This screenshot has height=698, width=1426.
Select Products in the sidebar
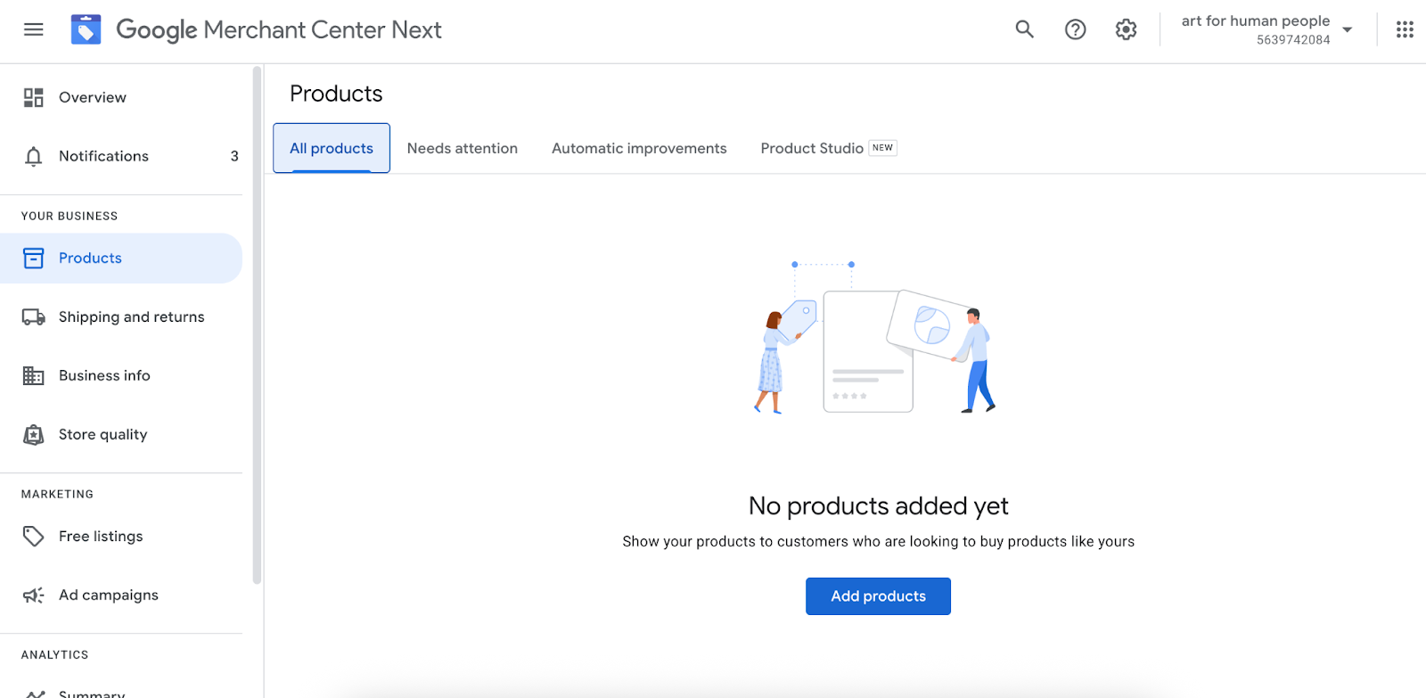[121, 259]
